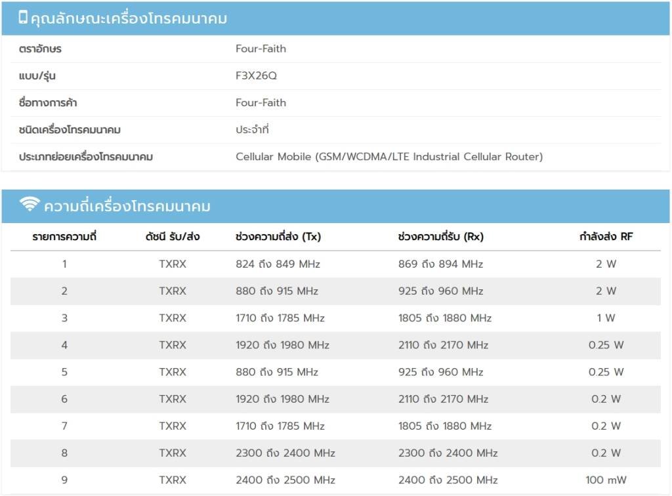Image resolution: width=672 pixels, height=496 pixels.
Task: Click Rx cell 869 ถึง 894 MHz
Action: [x=440, y=264]
